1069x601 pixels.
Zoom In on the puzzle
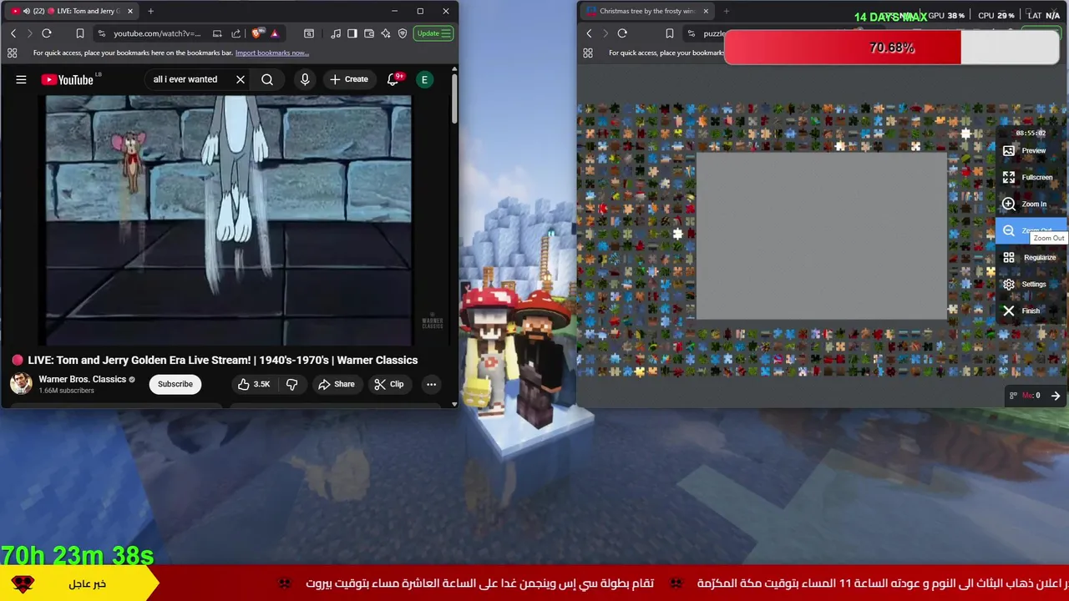point(1032,204)
